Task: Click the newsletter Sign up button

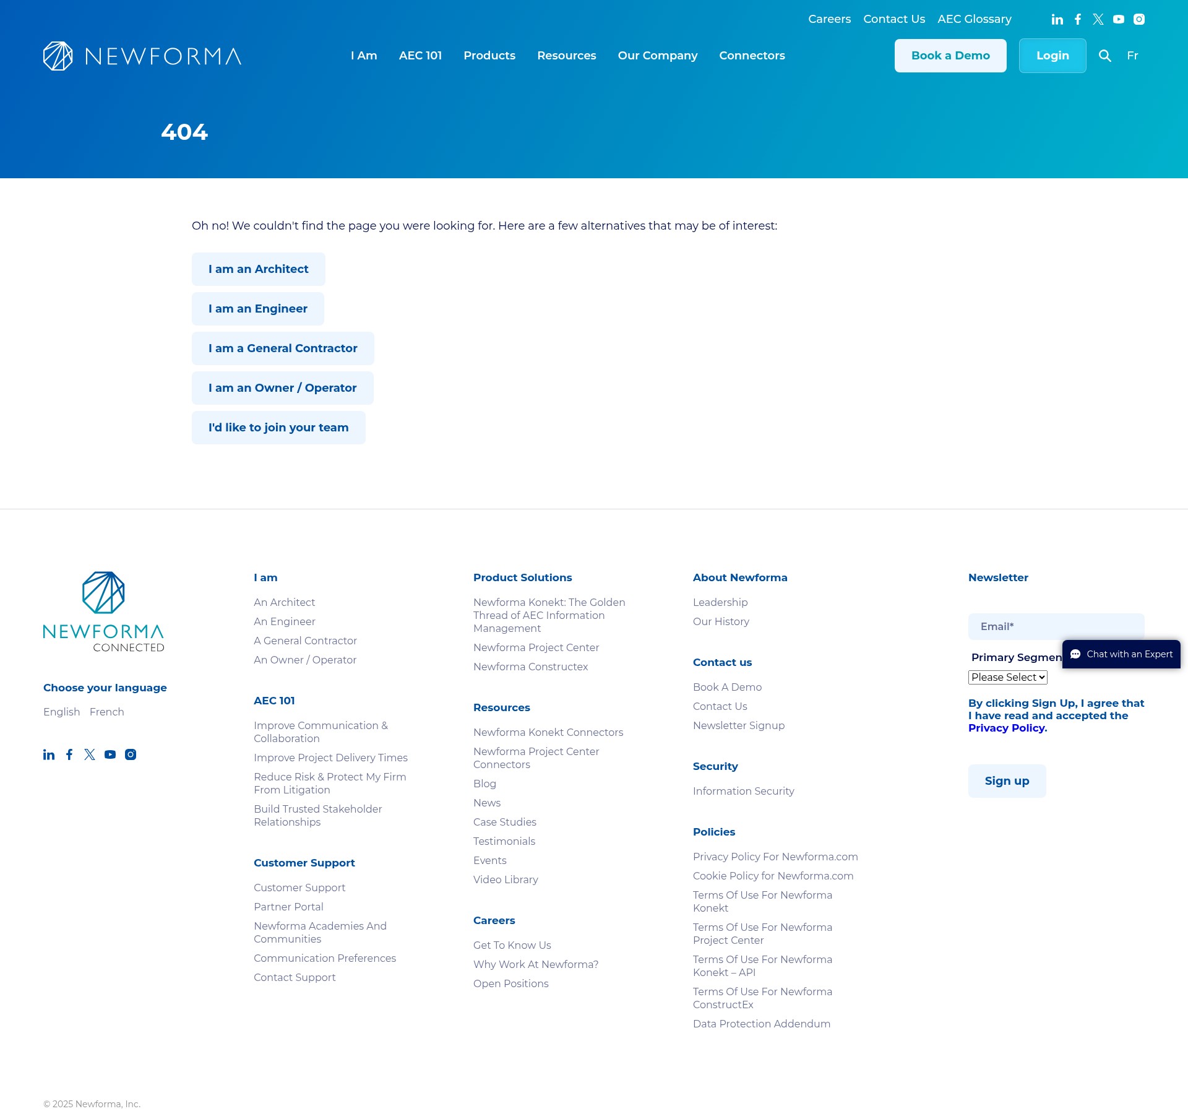Action: [1007, 781]
